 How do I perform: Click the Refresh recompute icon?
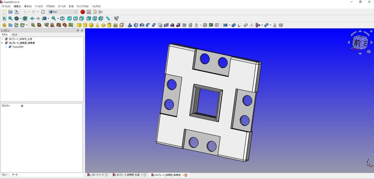pos(43,12)
